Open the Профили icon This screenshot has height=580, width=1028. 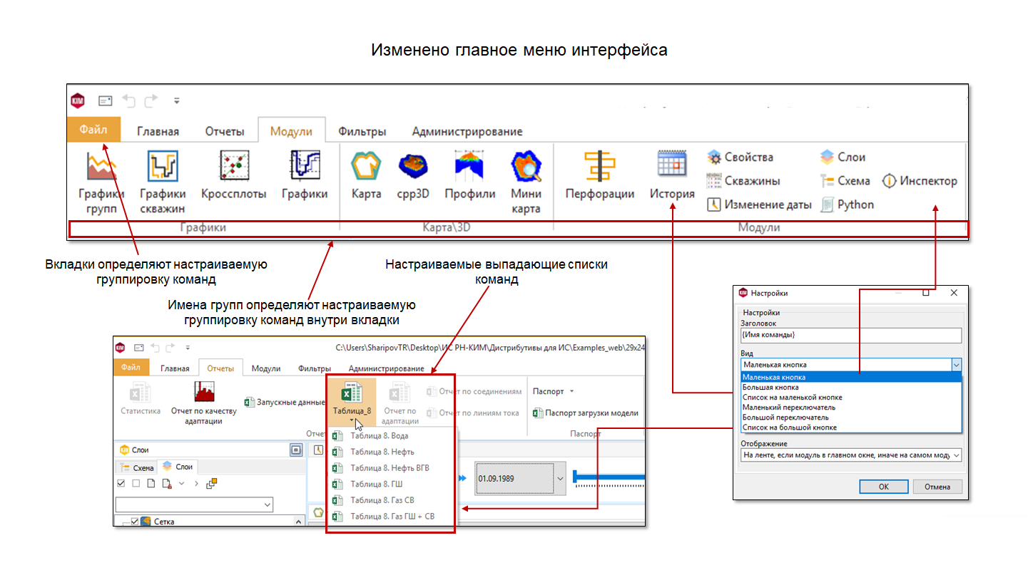coord(469,165)
